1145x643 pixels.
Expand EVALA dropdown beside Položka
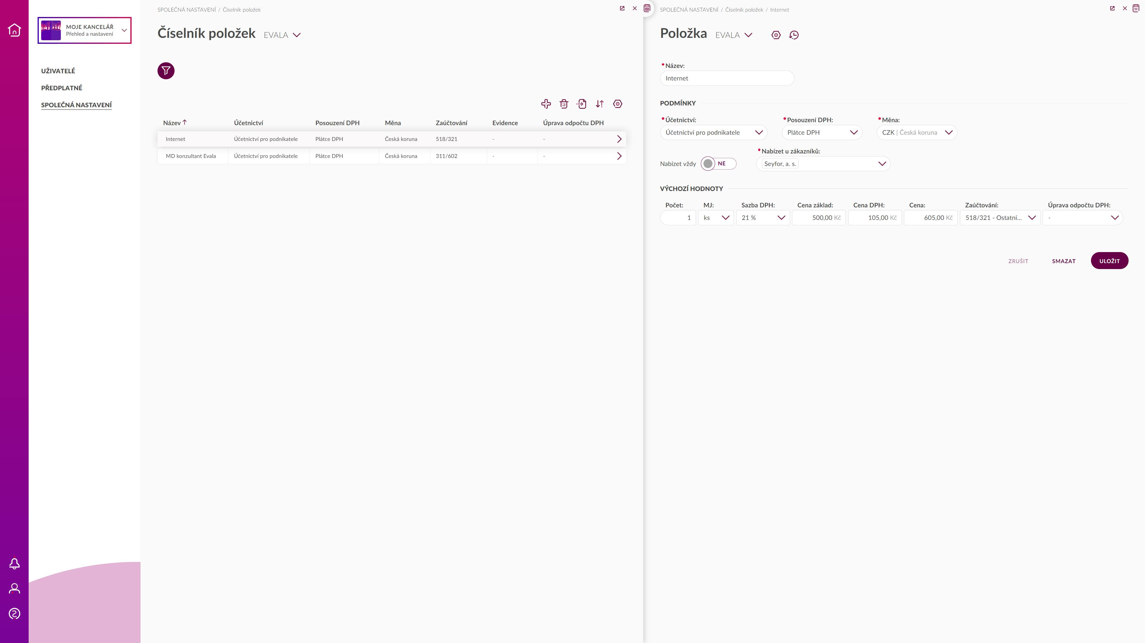(734, 35)
